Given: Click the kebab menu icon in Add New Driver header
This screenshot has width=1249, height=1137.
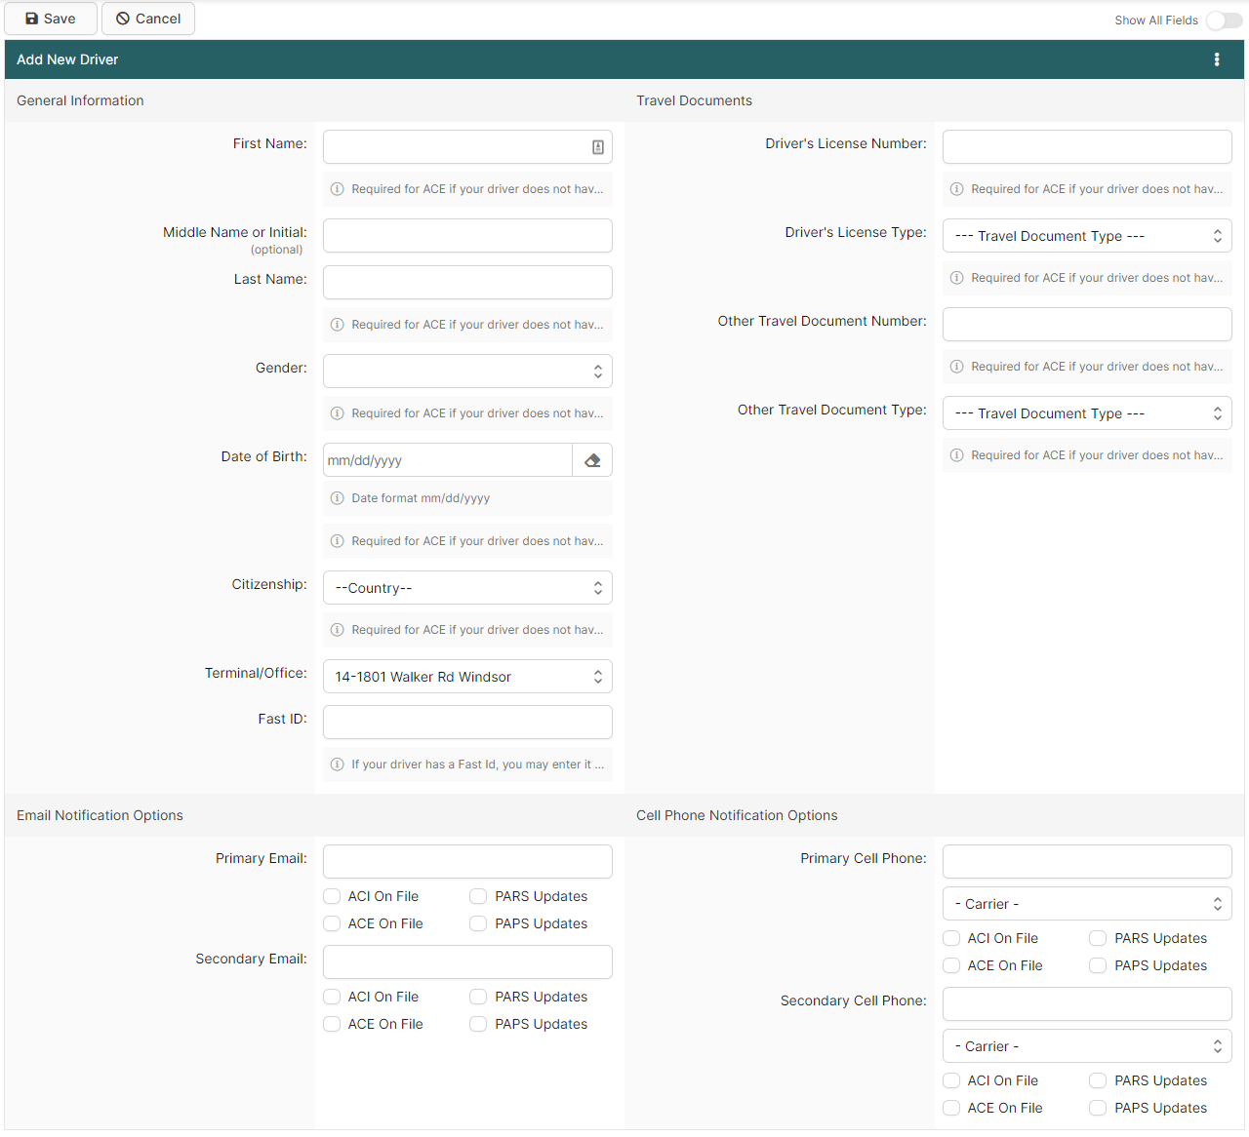Looking at the screenshot, I should tap(1216, 59).
